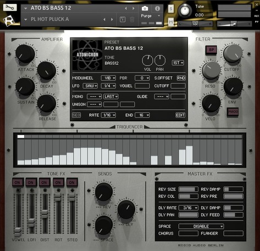Image resolution: width=260 pixels, height=251 pixels.
Task: Click the Atomicron preset artwork thumbnail
Action: click(x=87, y=55)
